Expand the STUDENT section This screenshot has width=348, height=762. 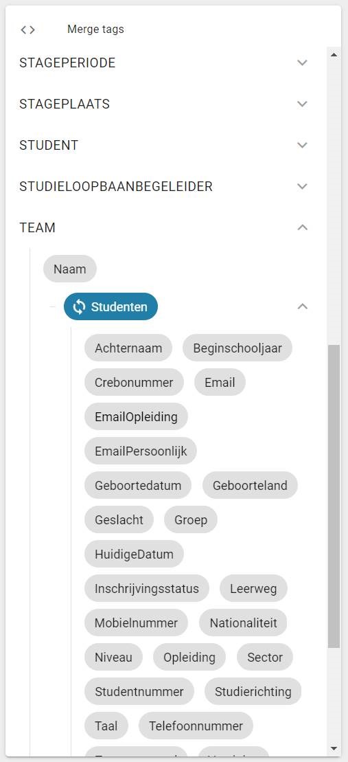click(x=303, y=145)
